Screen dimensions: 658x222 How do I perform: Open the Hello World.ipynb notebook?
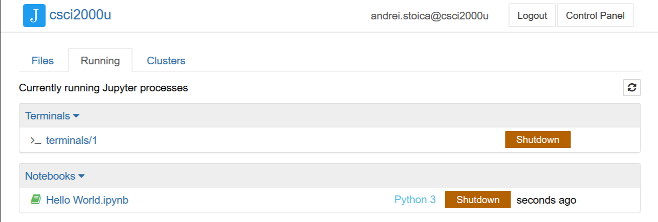point(87,200)
